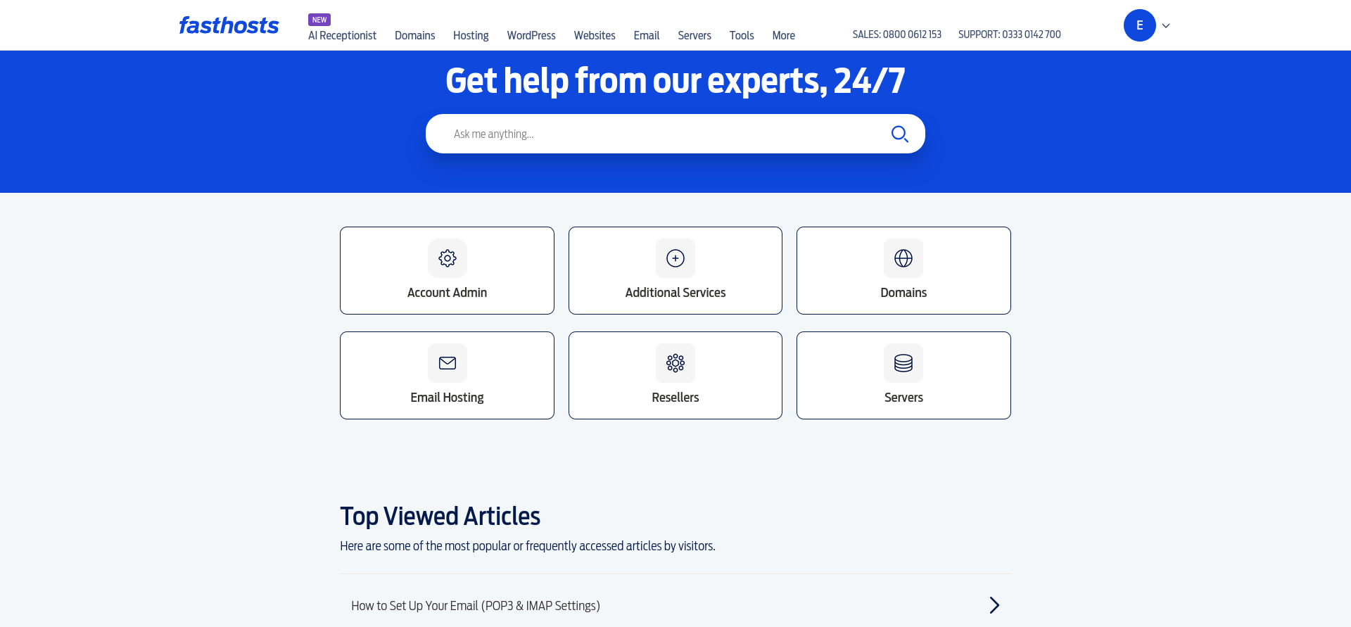Open the POP3 & IMAP article arrow
This screenshot has height=627, width=1351.
pyautogui.click(x=994, y=605)
